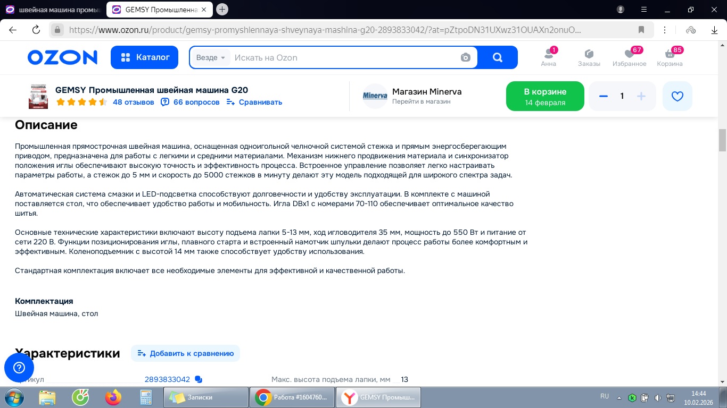Click the RU language indicator
Image resolution: width=727 pixels, height=408 pixels.
605,396
